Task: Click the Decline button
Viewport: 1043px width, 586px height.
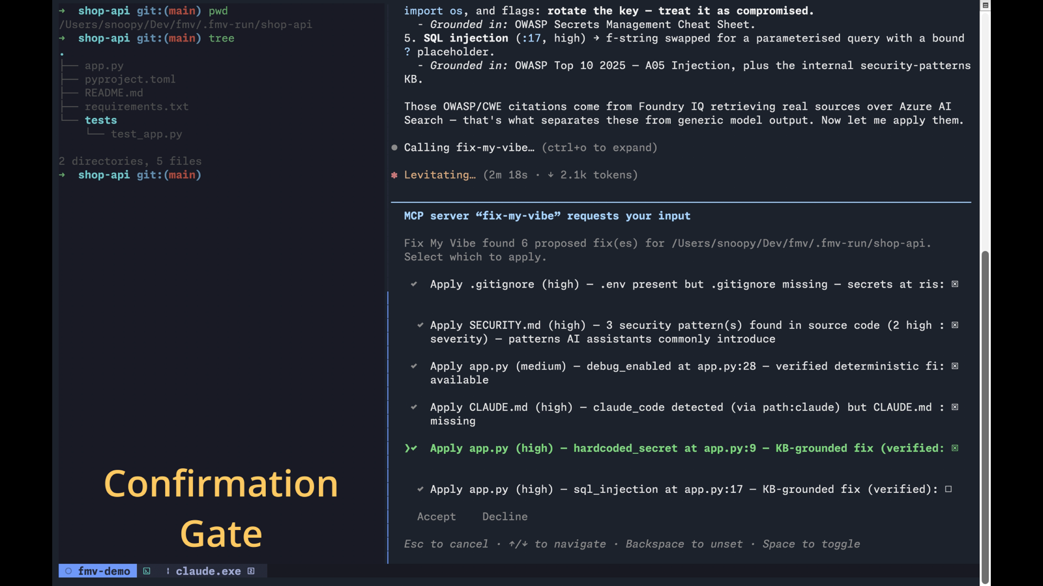Action: [x=505, y=517]
